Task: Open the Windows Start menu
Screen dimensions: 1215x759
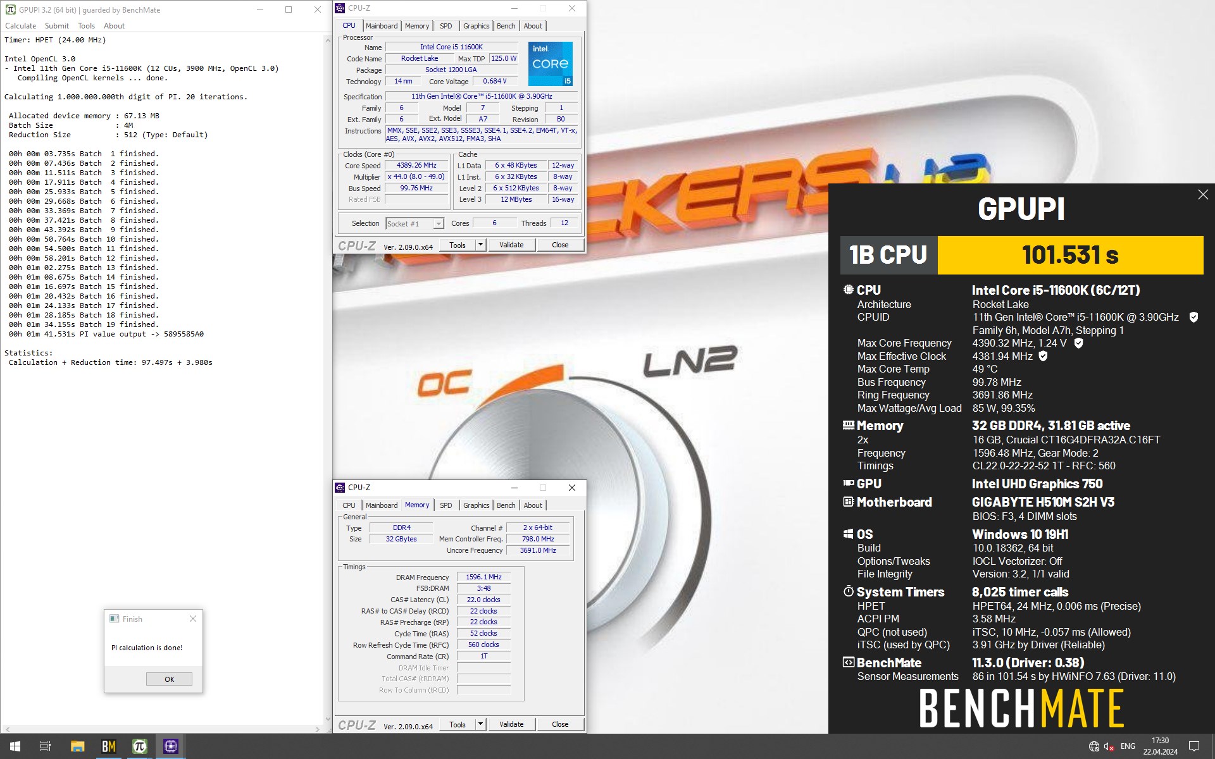Action: click(x=15, y=746)
